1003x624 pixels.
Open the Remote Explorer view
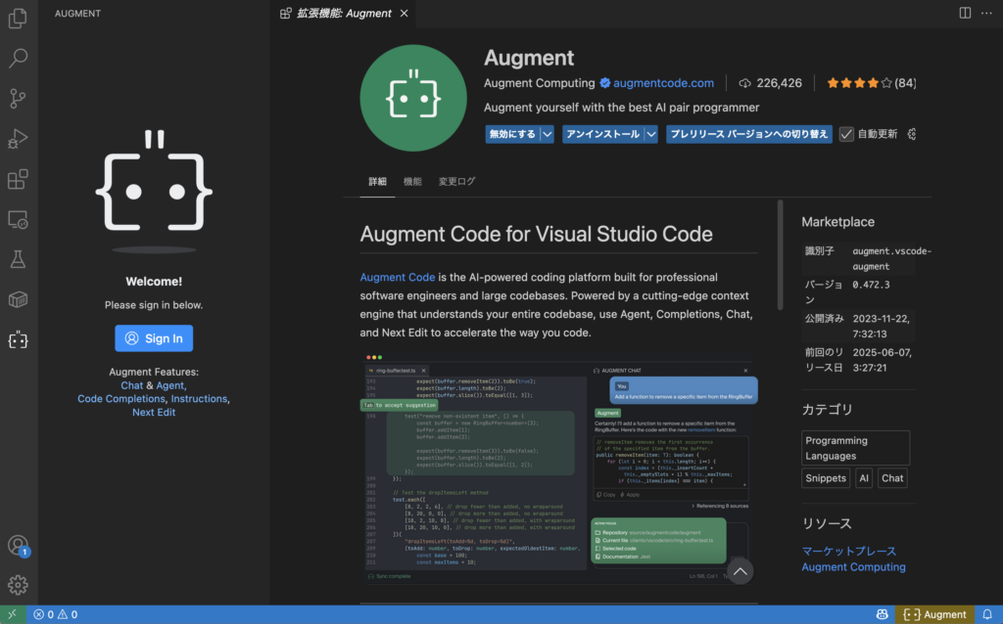[19, 219]
